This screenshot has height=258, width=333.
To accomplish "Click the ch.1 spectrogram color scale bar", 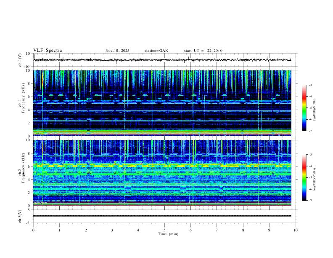I will pos(304,108).
